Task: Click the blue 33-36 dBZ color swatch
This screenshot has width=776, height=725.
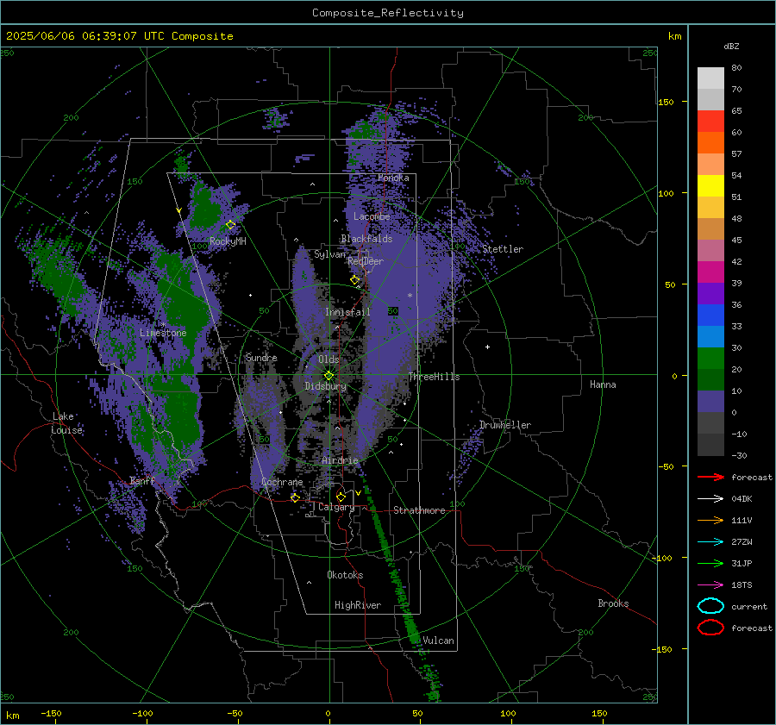Action: pyautogui.click(x=710, y=316)
